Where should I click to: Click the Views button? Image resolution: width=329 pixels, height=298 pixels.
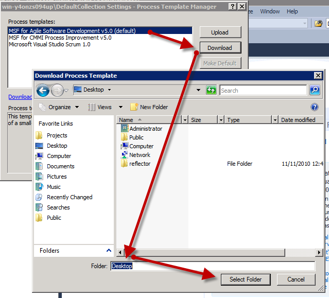100,107
